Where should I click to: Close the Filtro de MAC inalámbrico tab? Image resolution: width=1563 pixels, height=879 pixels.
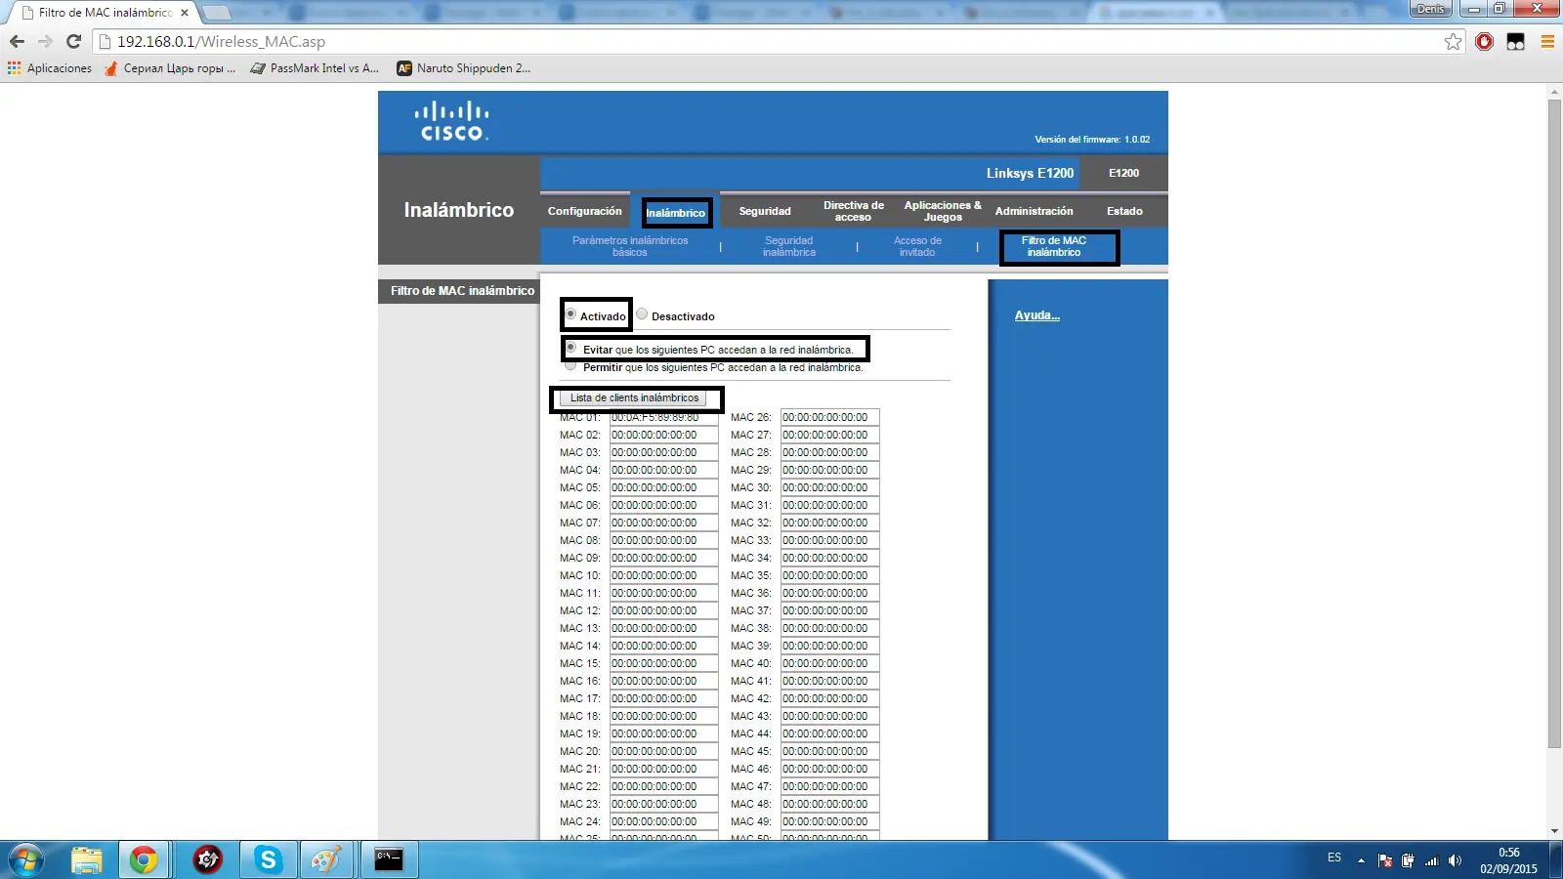point(185,13)
